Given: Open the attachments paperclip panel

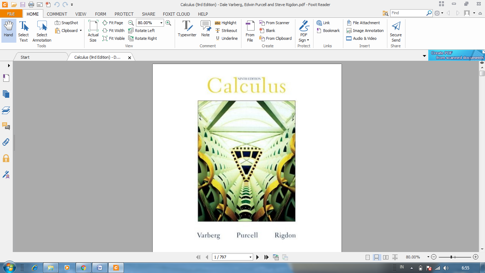Looking at the screenshot, I should tap(6, 142).
